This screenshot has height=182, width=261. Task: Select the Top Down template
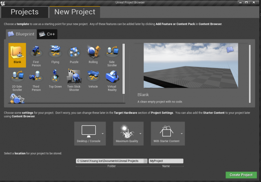pos(55,78)
